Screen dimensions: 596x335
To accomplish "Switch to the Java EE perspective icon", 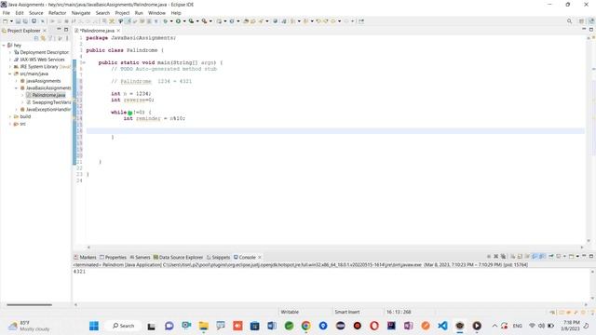I will click(x=591, y=21).
